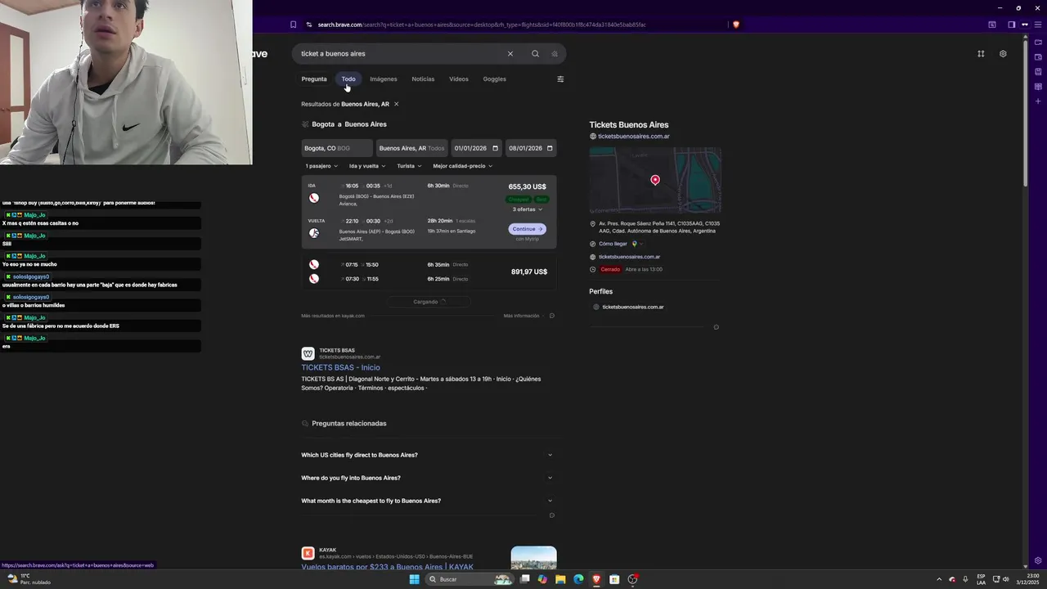Open the Turista class dropdown

tap(409, 166)
